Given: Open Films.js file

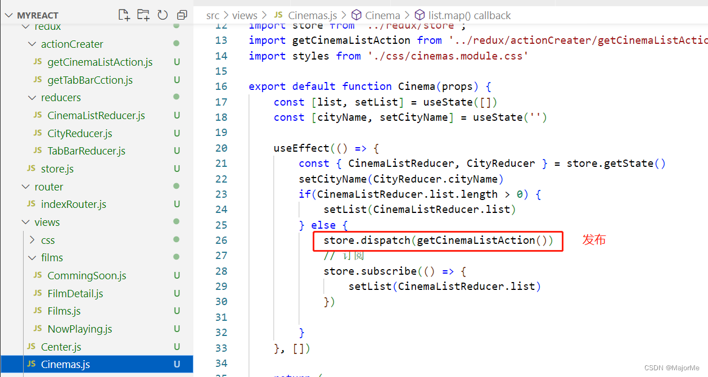Looking at the screenshot, I should click(x=64, y=311).
